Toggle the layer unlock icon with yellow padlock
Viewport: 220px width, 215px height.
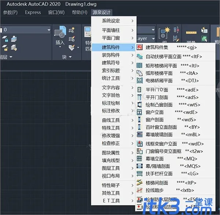(x=5, y=48)
